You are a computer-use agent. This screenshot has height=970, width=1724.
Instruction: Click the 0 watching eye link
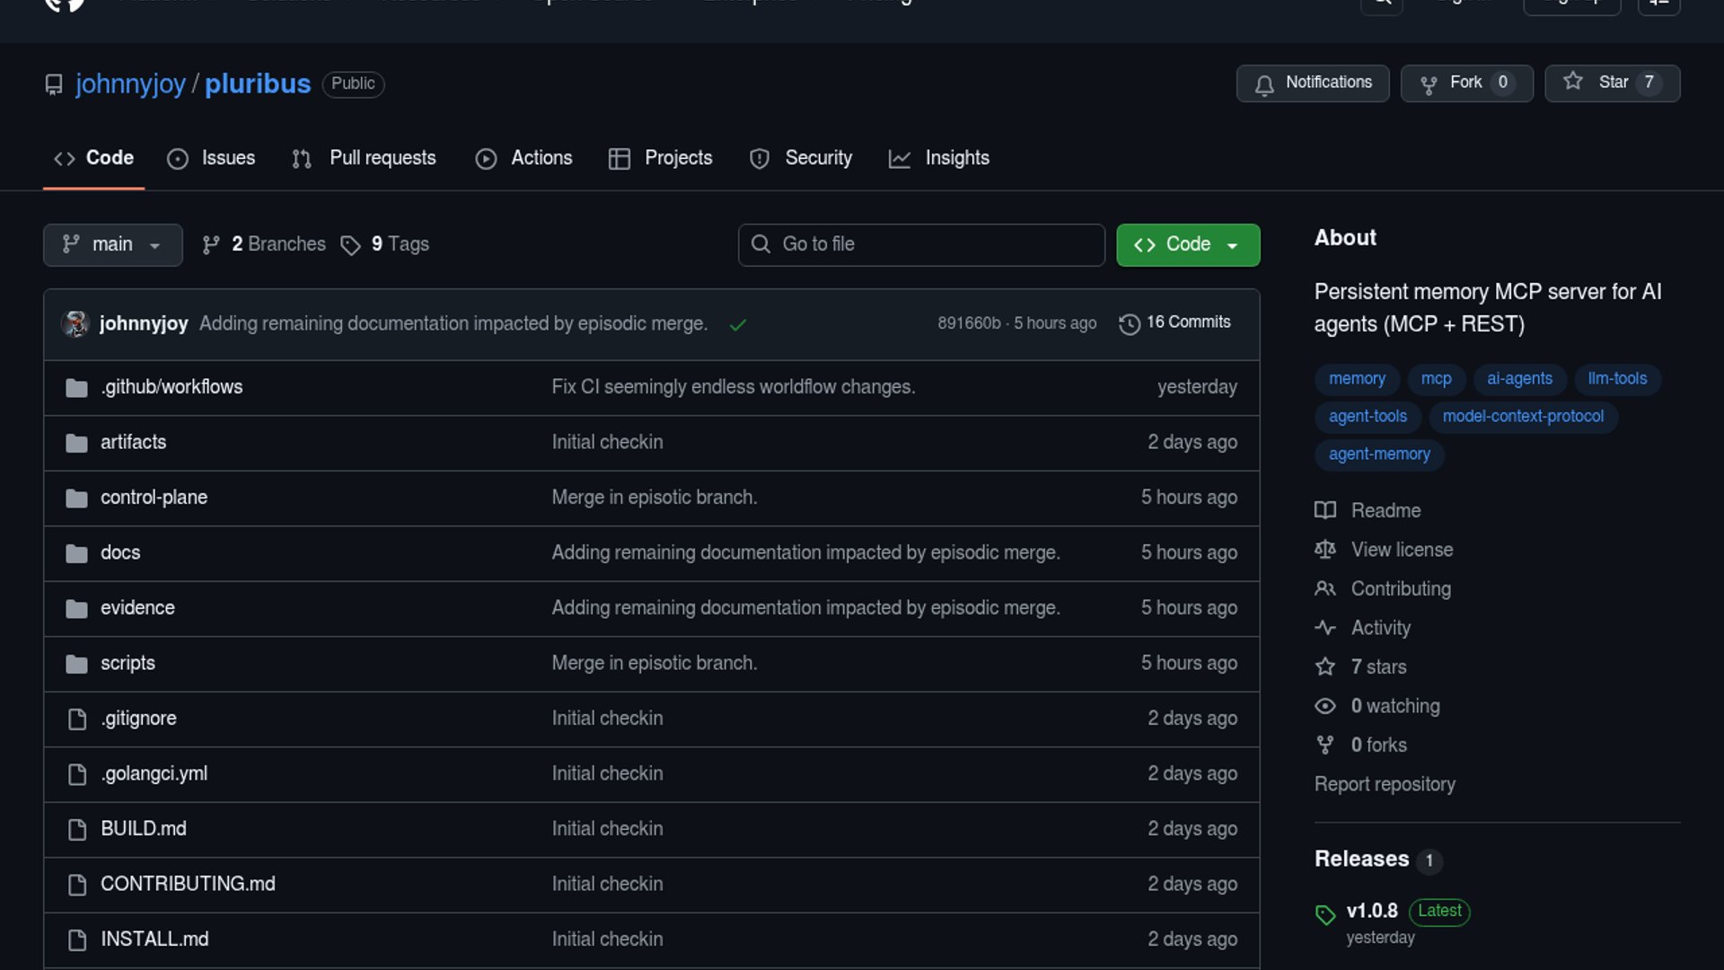[1394, 706]
